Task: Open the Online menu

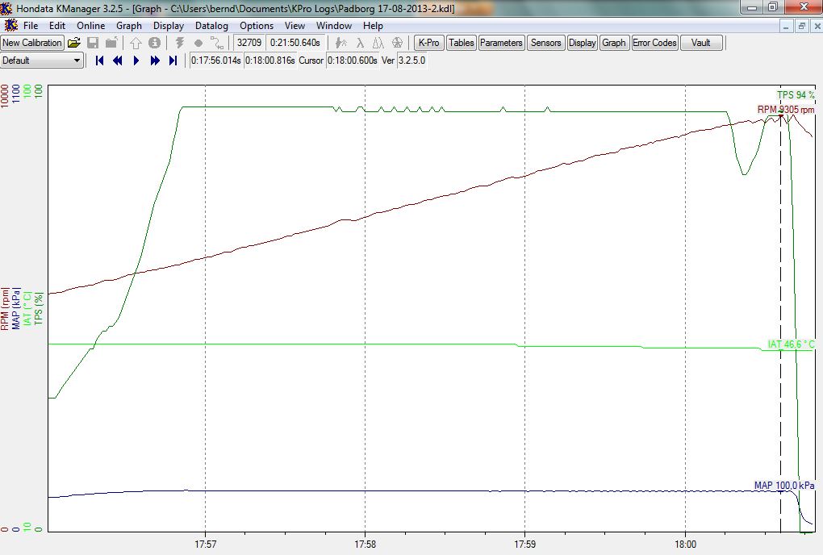Action: [x=91, y=26]
